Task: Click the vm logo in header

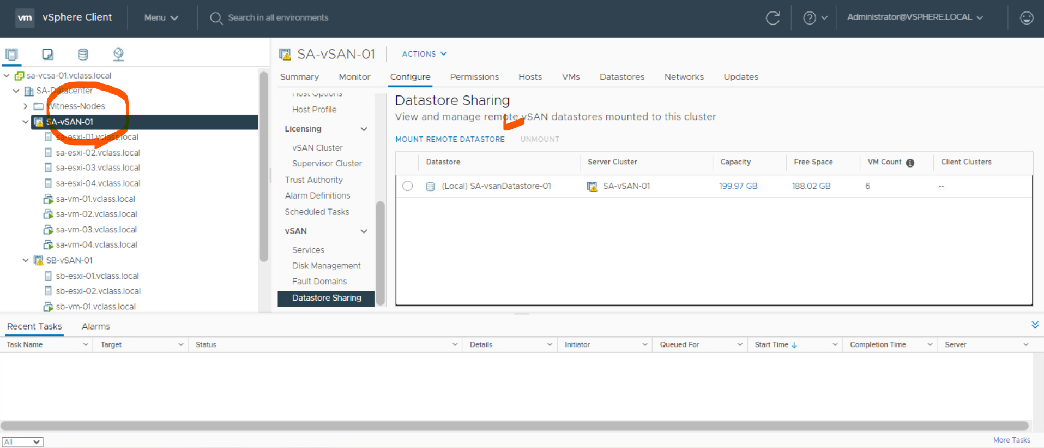Action: pyautogui.click(x=25, y=17)
